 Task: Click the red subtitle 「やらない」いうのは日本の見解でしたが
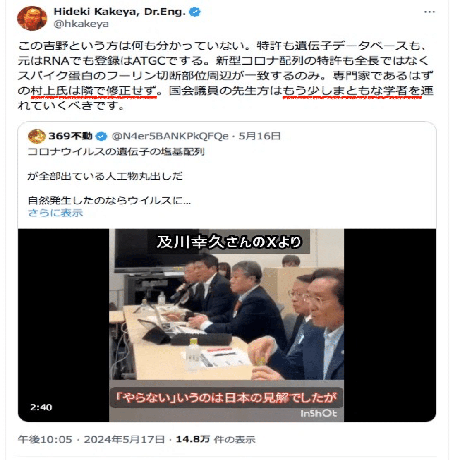(x=226, y=398)
